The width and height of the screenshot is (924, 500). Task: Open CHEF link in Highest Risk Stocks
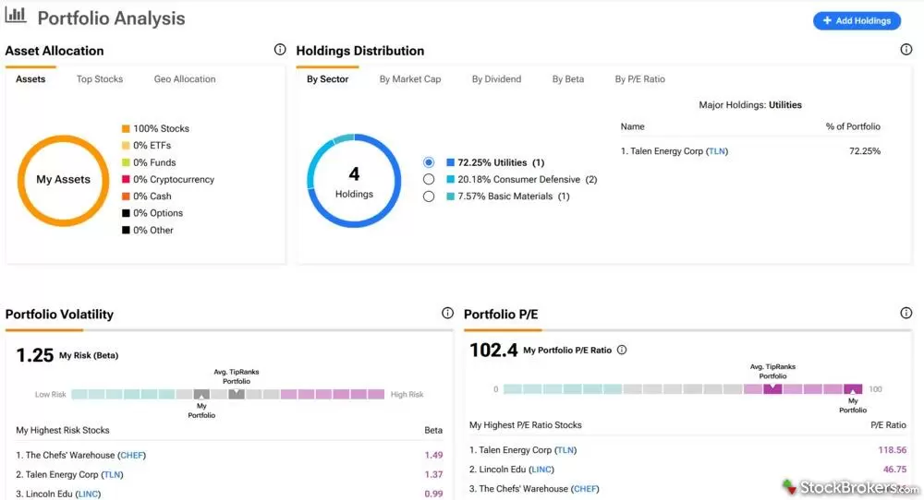click(x=131, y=456)
